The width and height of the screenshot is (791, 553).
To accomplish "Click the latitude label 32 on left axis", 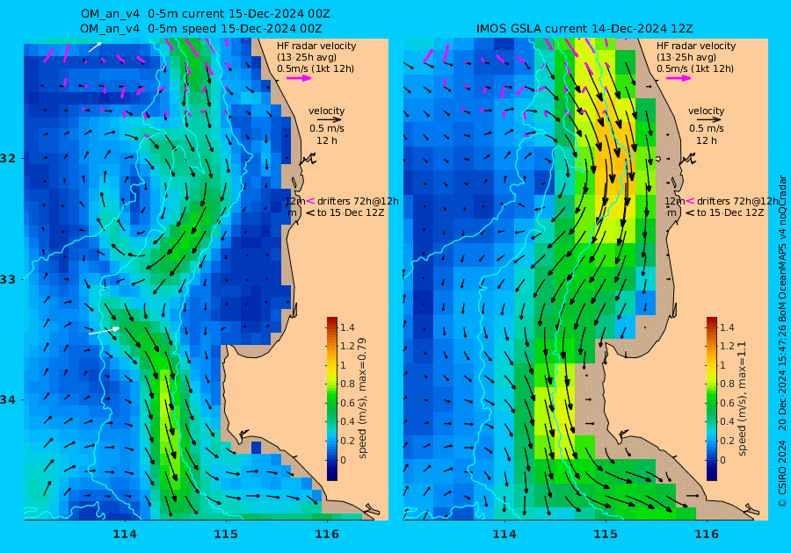I will 9,158.
